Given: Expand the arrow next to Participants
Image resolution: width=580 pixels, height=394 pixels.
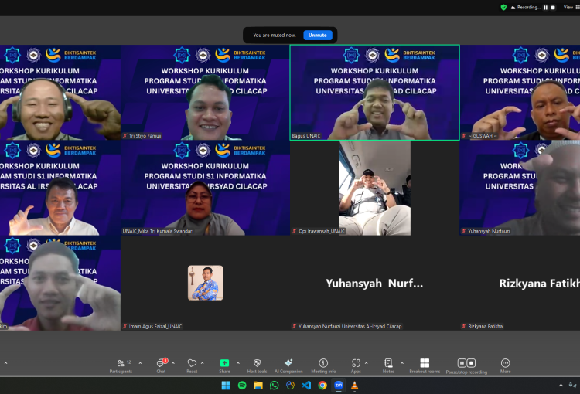Looking at the screenshot, I should (x=141, y=362).
